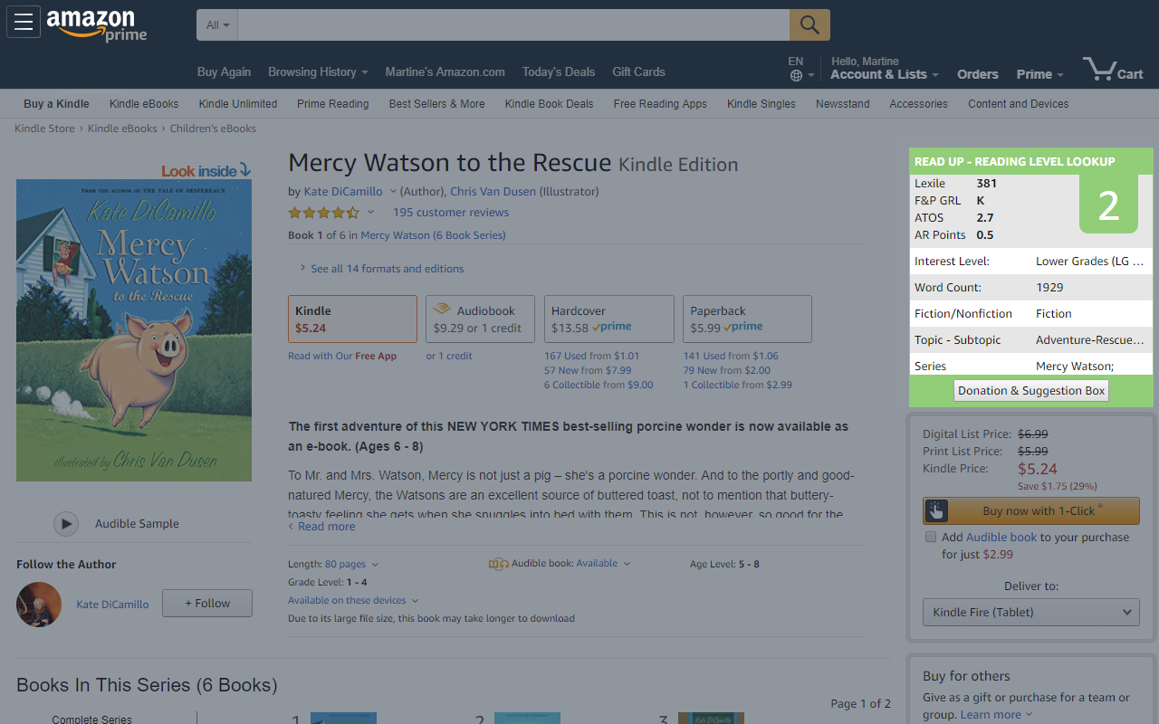This screenshot has height=724, width=1159.
Task: Select the Hardcover format option
Action: click(609, 319)
